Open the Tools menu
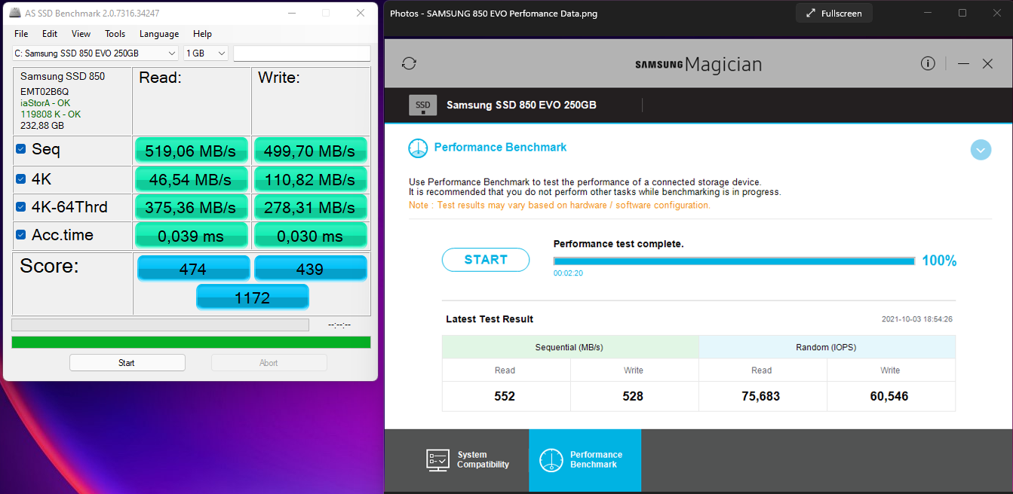The height and width of the screenshot is (494, 1013). pyautogui.click(x=115, y=34)
